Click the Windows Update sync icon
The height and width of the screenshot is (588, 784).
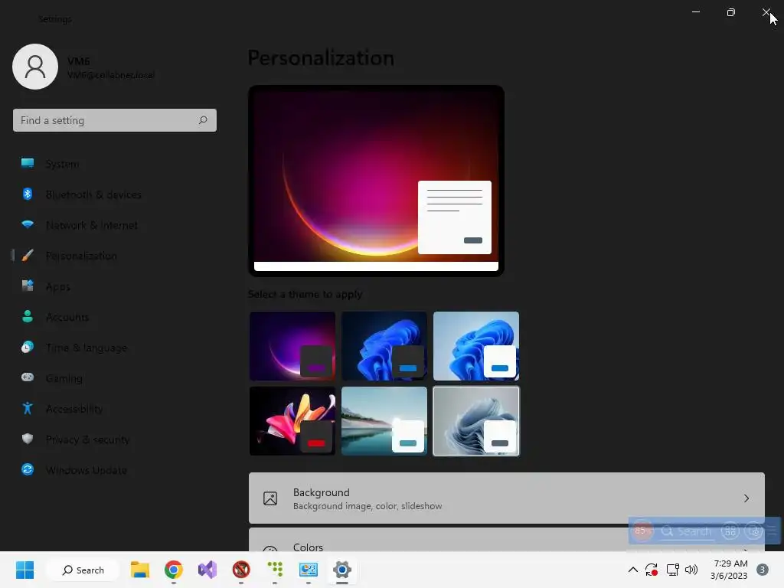[28, 469]
